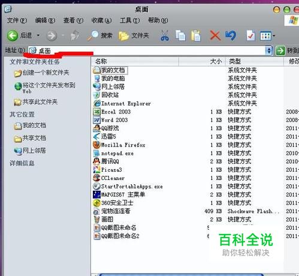299x276 pixels.
Task: Open 共享文档 link in sidebar
Action: [30, 138]
